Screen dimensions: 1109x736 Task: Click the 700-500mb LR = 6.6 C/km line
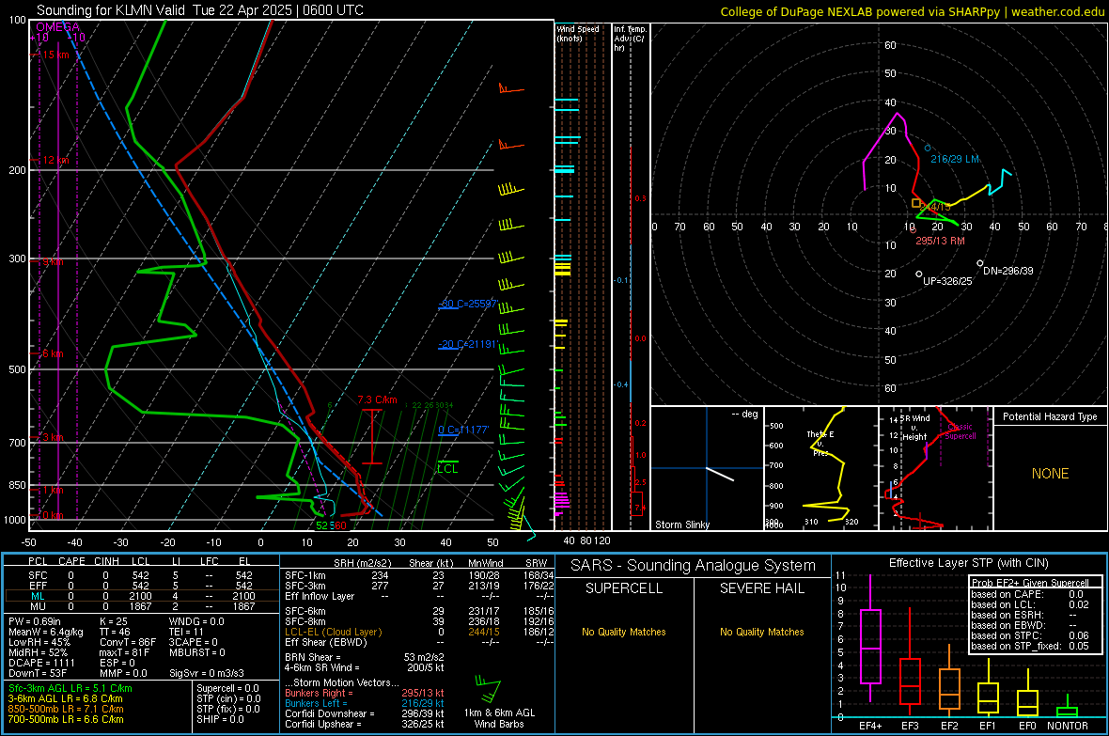[66, 719]
